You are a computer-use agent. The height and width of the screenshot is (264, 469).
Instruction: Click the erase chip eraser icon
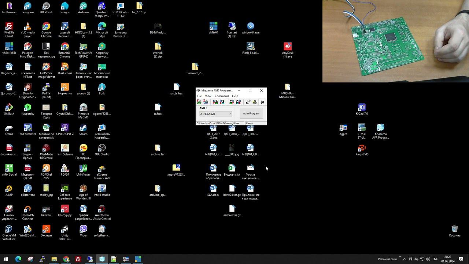coord(248,102)
